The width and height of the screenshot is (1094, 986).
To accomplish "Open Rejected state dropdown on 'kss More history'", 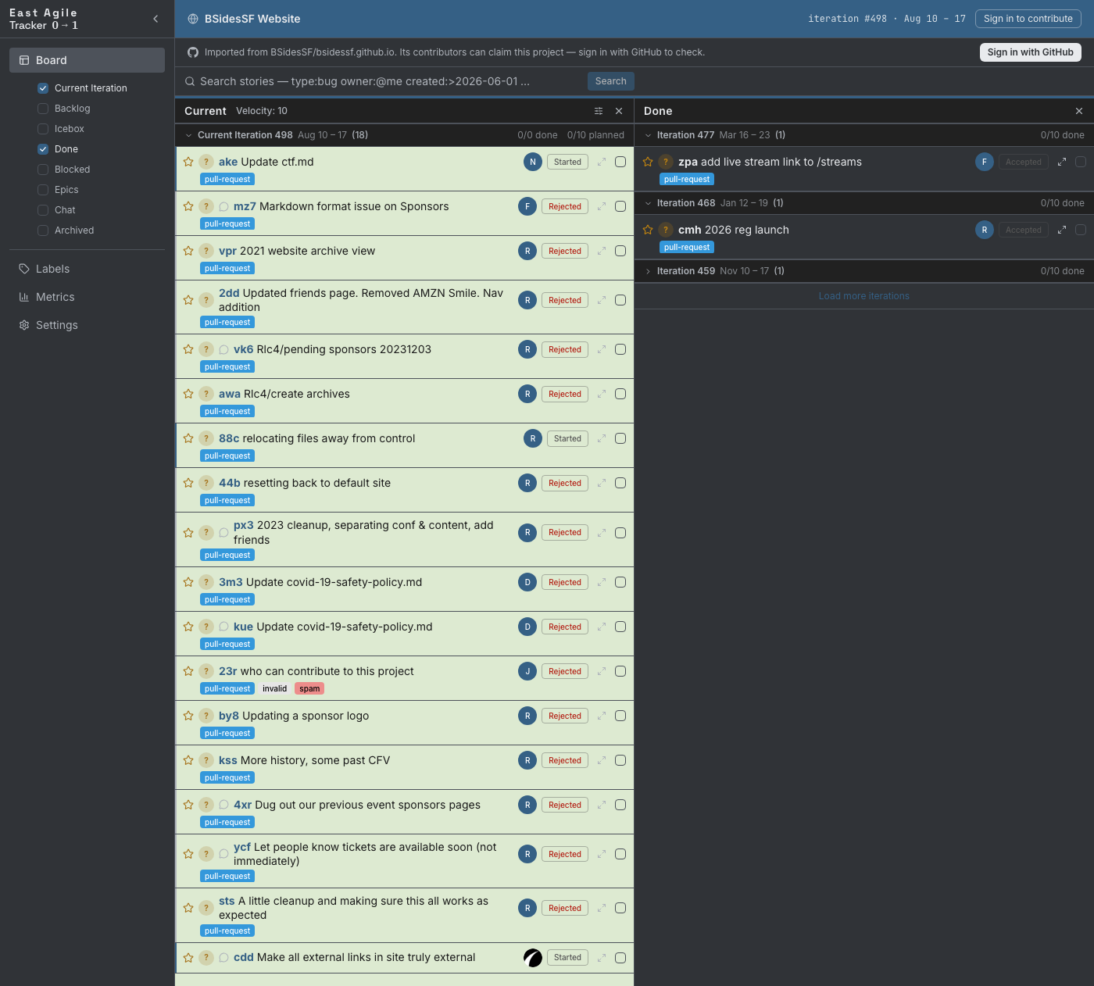I will click(565, 760).
